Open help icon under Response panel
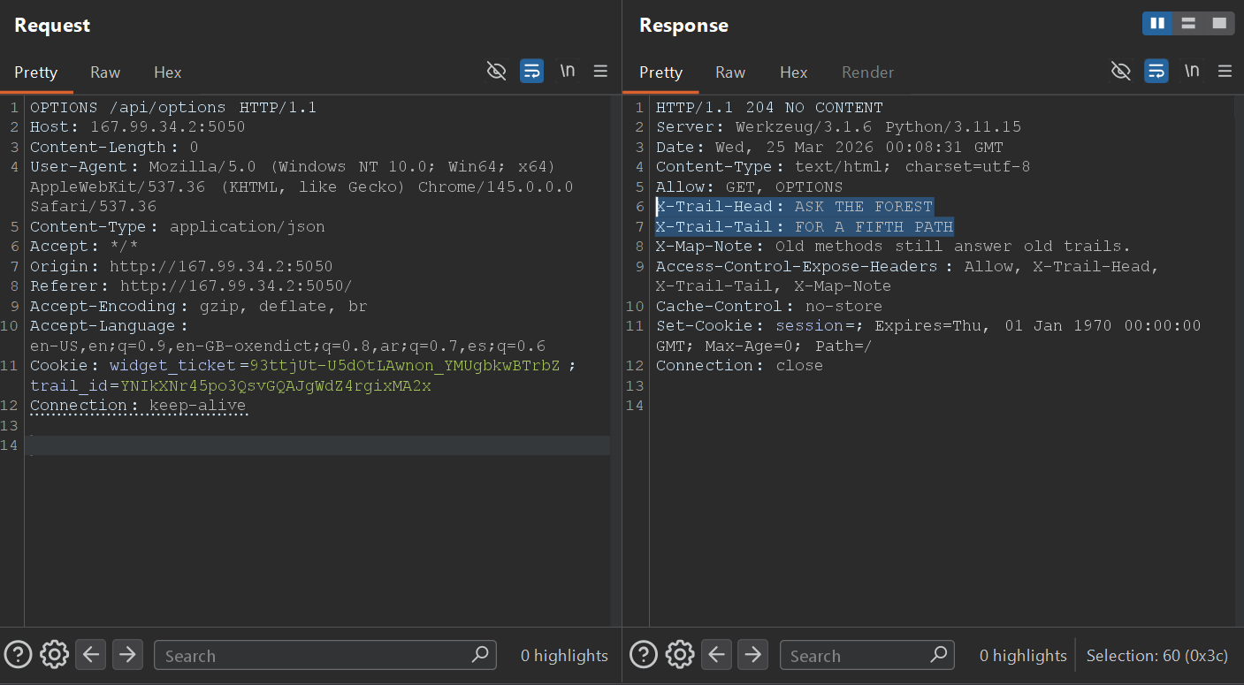Screen dimensions: 1244x685 coord(644,655)
